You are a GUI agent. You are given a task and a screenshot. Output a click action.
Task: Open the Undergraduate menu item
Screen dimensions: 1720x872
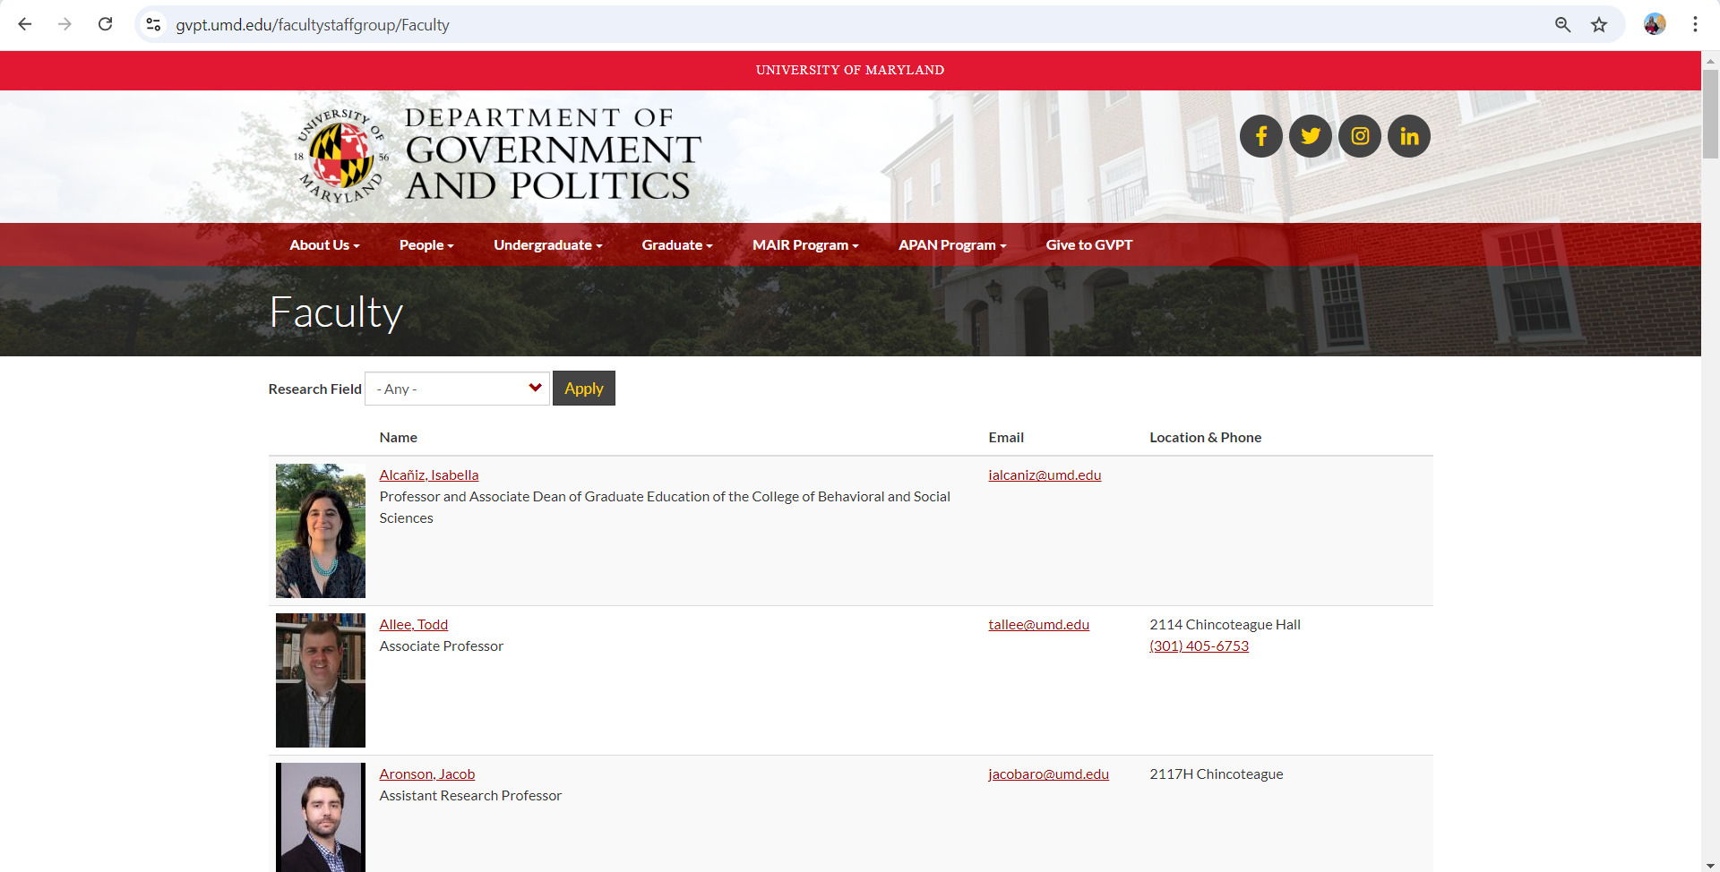click(546, 245)
